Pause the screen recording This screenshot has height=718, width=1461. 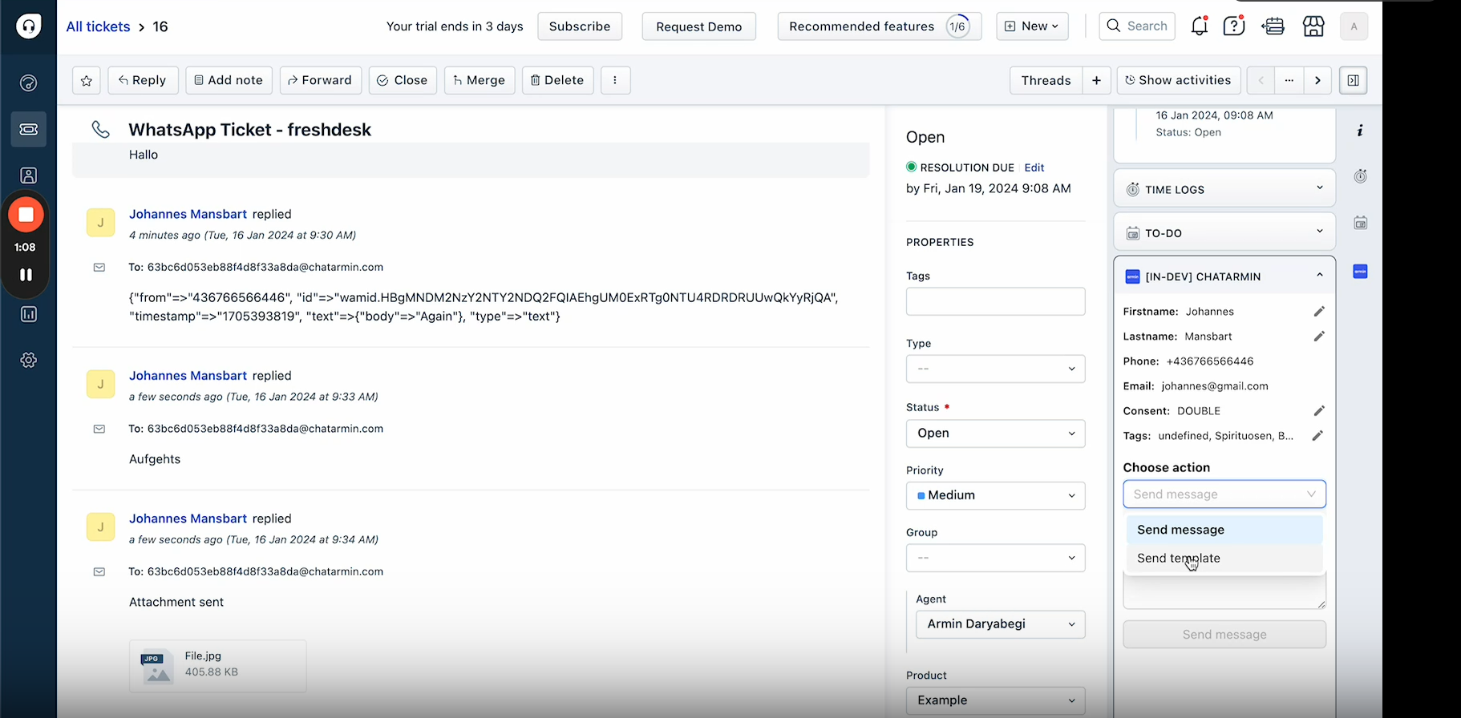(26, 275)
